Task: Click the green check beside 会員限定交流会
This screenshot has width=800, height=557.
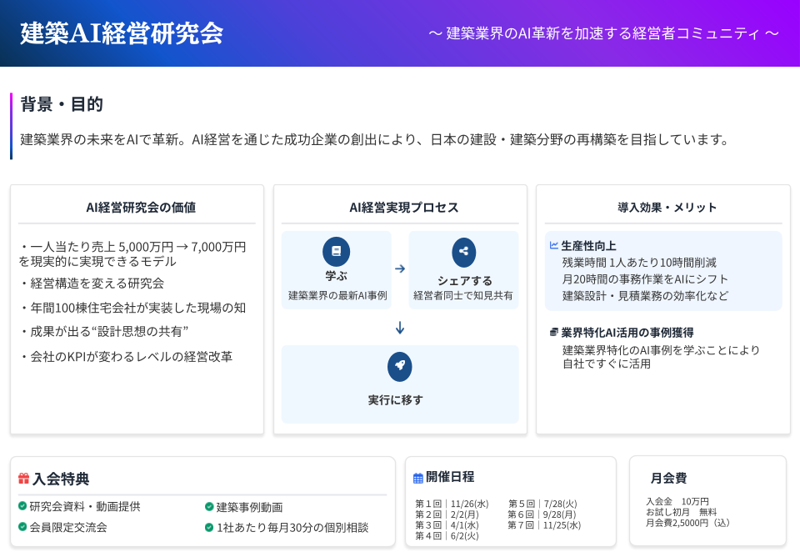Action: tap(22, 526)
